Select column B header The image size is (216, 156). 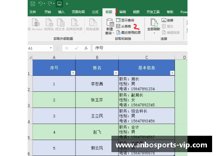point(97,57)
